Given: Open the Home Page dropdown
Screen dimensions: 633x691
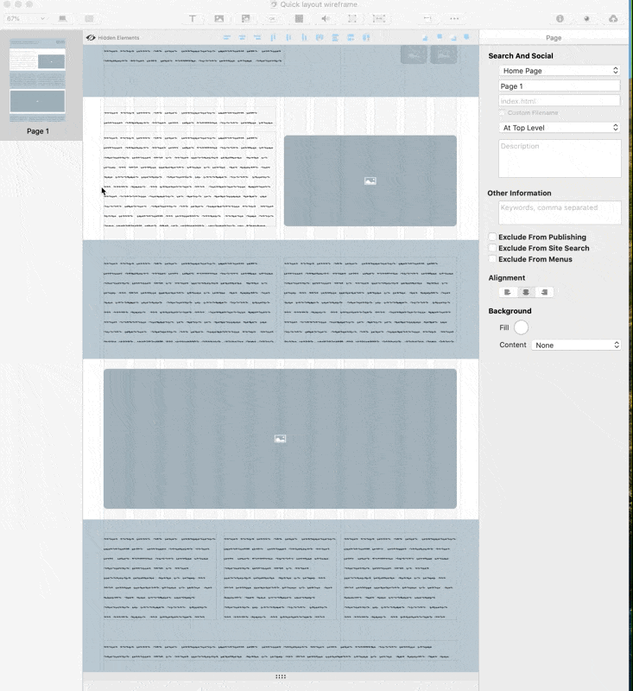Looking at the screenshot, I should pos(560,71).
